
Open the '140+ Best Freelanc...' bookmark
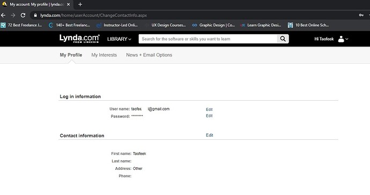[x=69, y=25]
